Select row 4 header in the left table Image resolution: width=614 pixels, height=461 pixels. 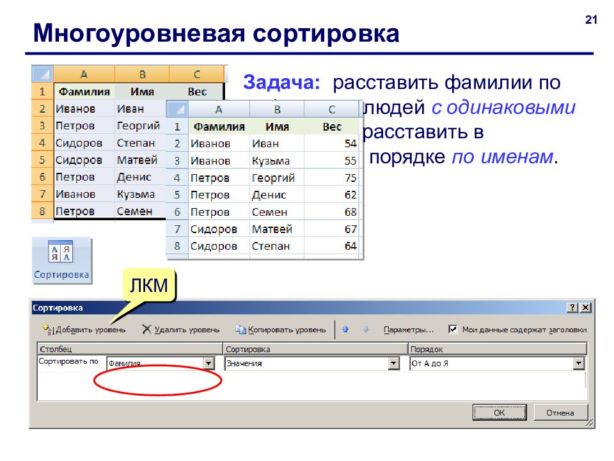[42, 143]
